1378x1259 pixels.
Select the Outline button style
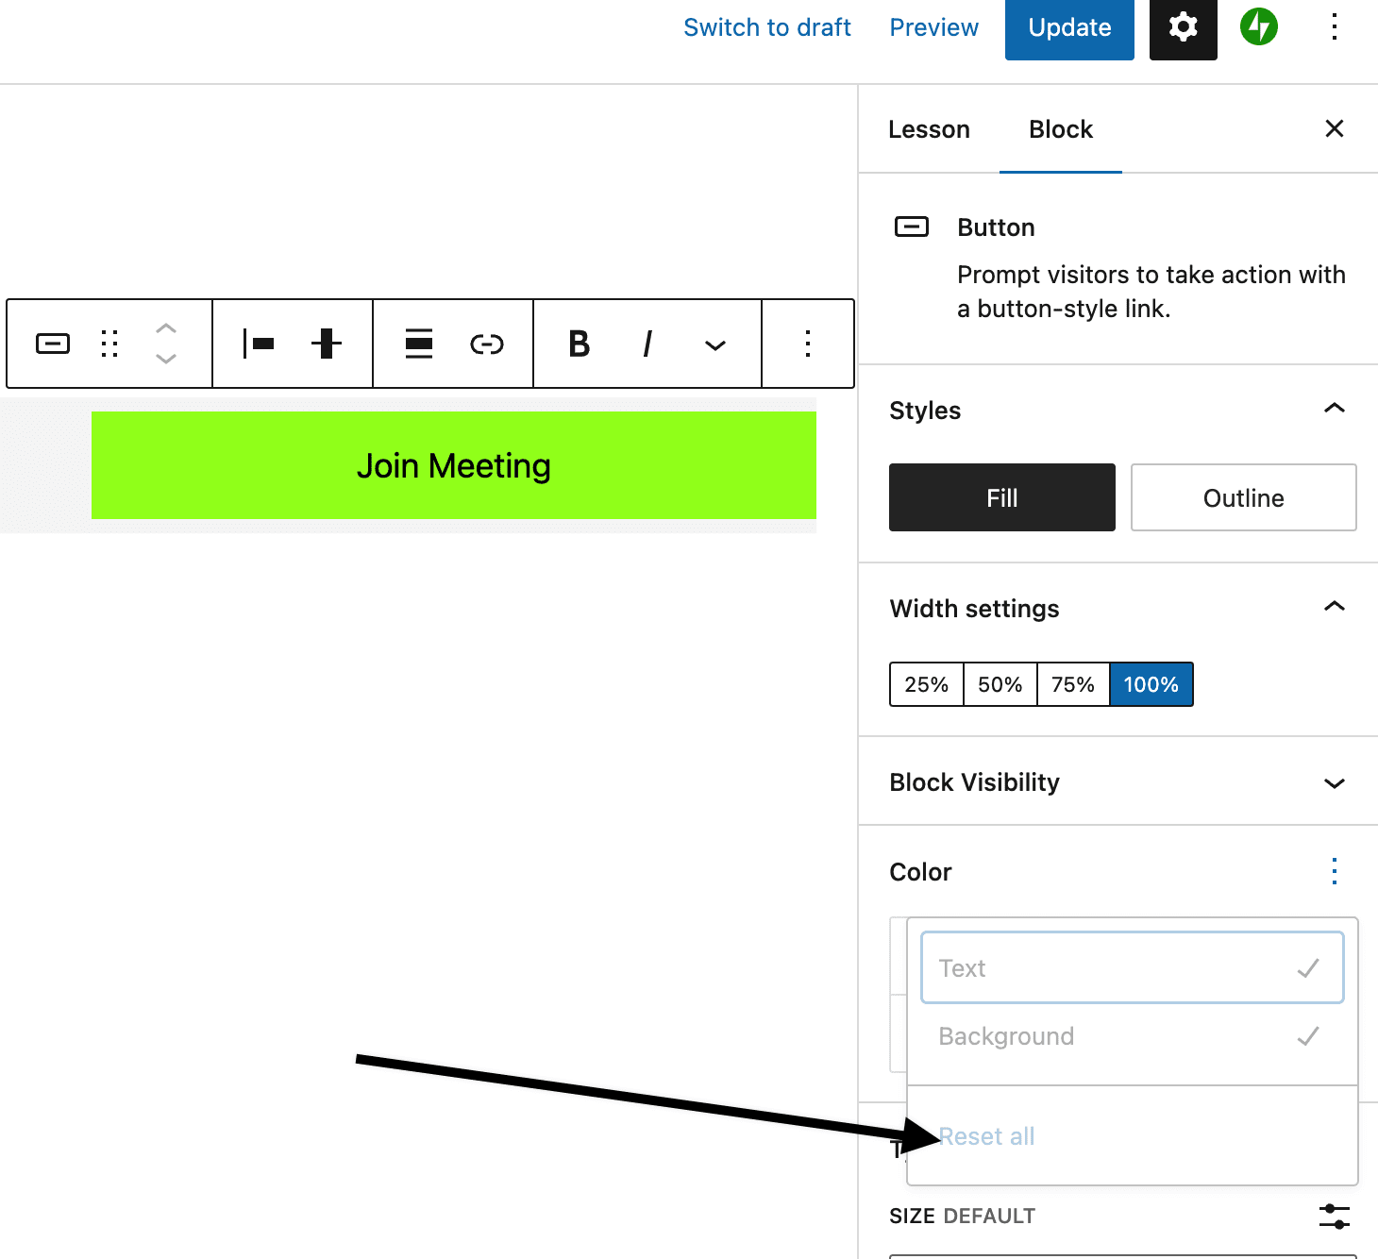[1243, 497]
